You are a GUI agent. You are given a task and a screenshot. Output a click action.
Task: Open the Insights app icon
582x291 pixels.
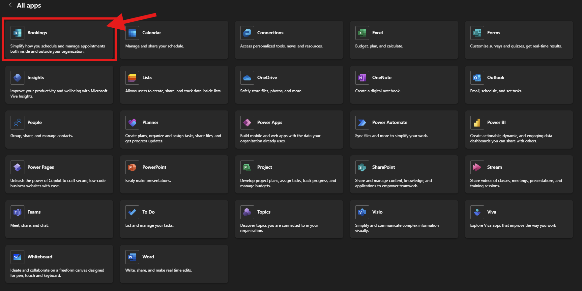pos(17,78)
